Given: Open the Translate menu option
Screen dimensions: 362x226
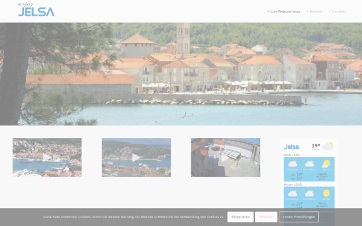Looking at the screenshot, I should coord(337,11).
